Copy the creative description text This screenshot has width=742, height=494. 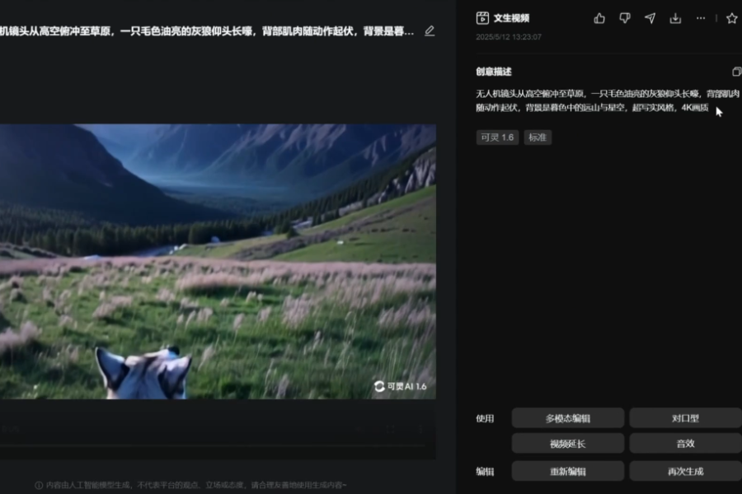(735, 72)
